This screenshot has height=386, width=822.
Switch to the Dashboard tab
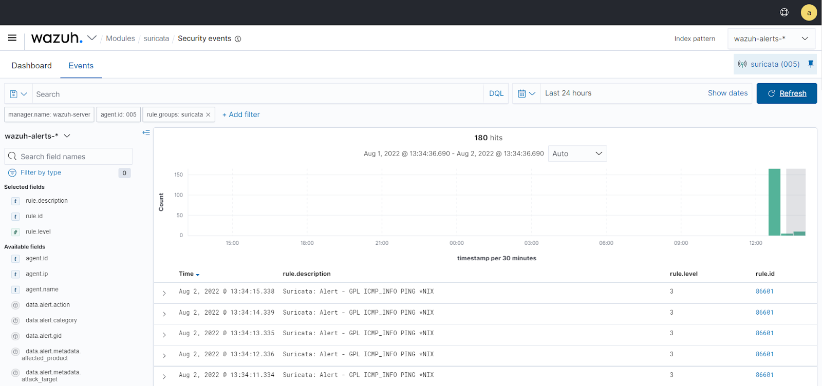31,66
